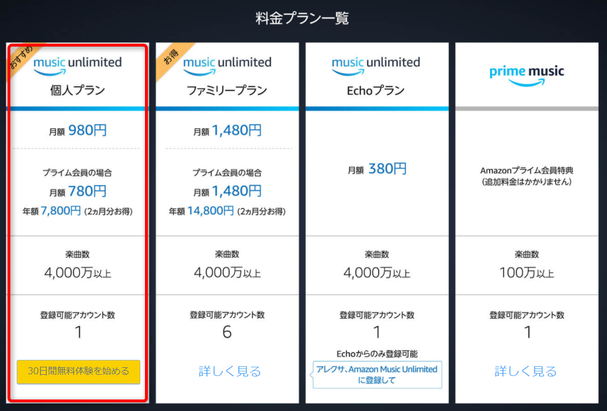Click the 追加料金はかかりません note
This screenshot has height=411, width=607.
pyautogui.click(x=527, y=182)
